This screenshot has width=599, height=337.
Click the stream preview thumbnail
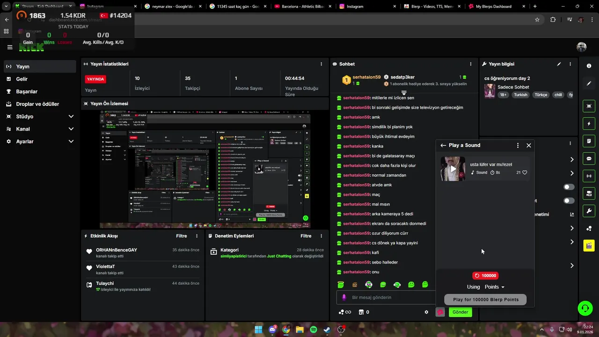pyautogui.click(x=205, y=169)
